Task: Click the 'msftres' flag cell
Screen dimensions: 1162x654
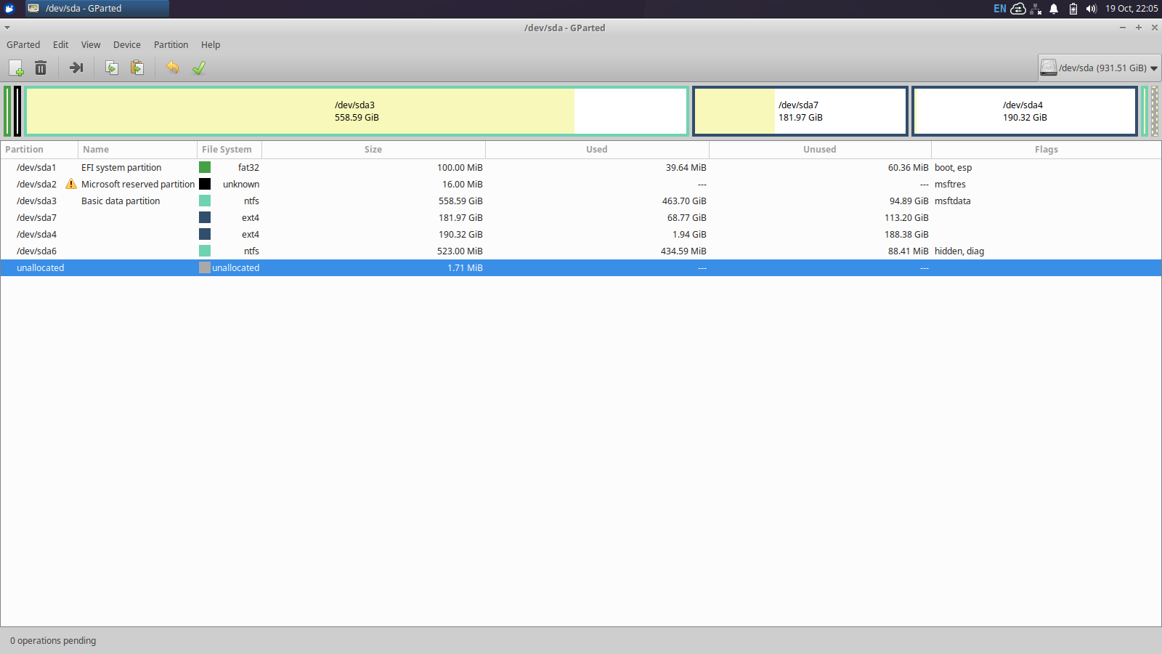Action: 950,184
